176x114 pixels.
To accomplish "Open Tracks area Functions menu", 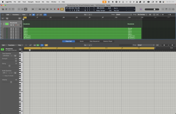I will point(16,15).
